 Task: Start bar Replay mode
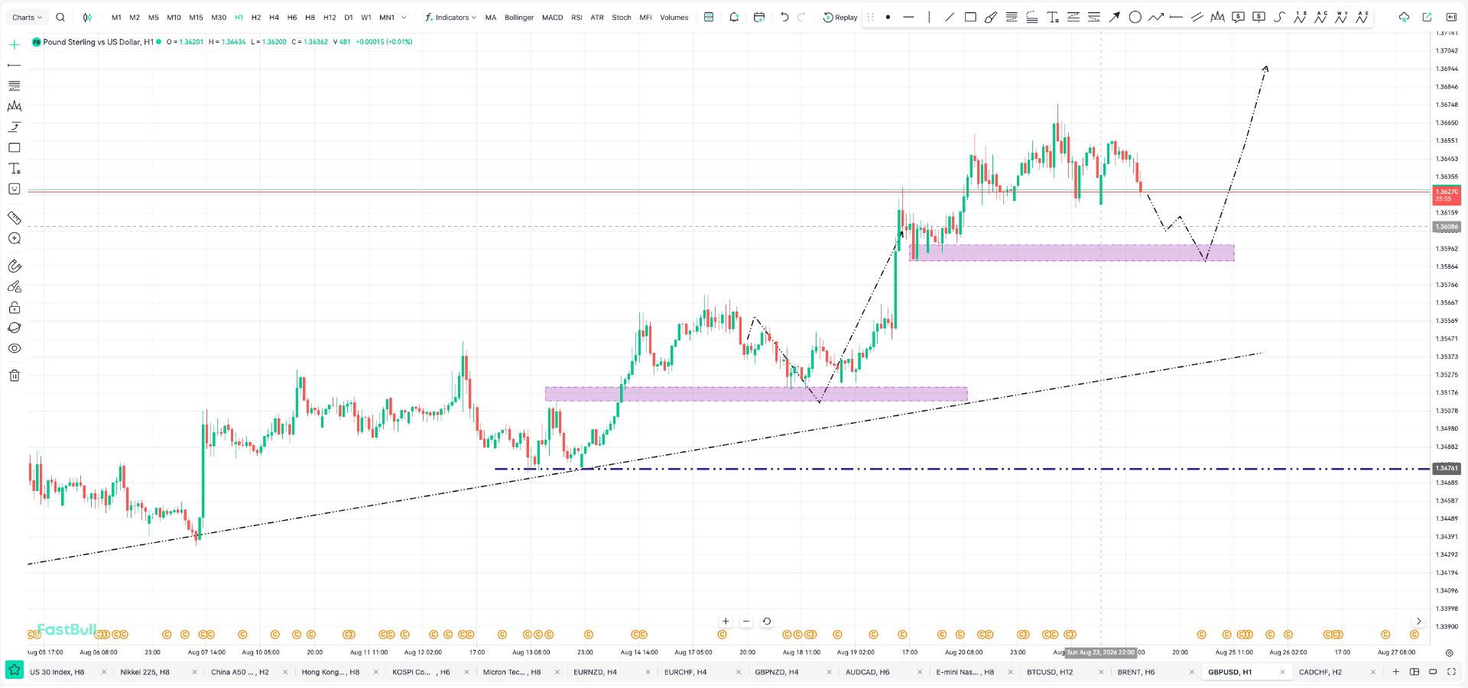point(840,17)
